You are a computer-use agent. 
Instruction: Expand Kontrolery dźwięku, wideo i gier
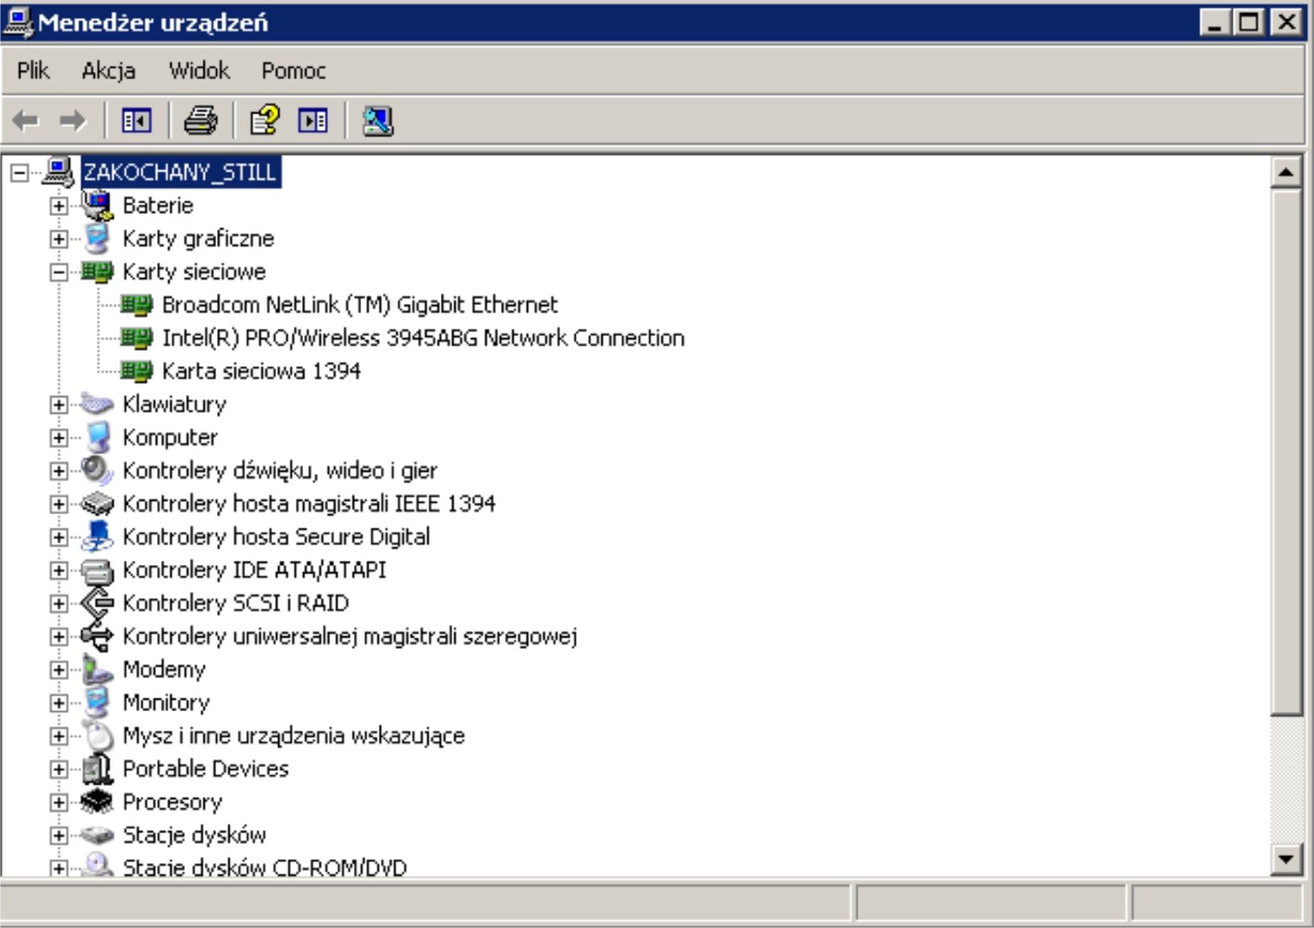tap(59, 470)
